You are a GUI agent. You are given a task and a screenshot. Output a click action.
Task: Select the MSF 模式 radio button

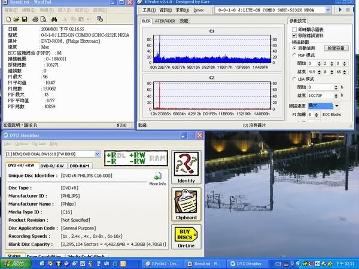[x=293, y=54]
